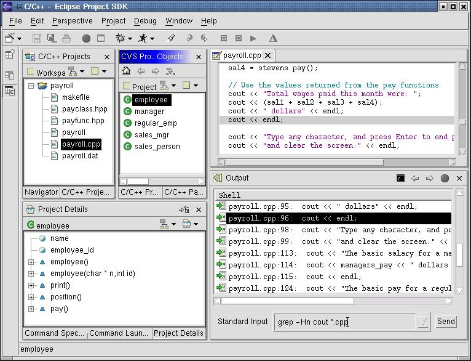Click link-to-tree icon in Project Details header

tap(183, 209)
